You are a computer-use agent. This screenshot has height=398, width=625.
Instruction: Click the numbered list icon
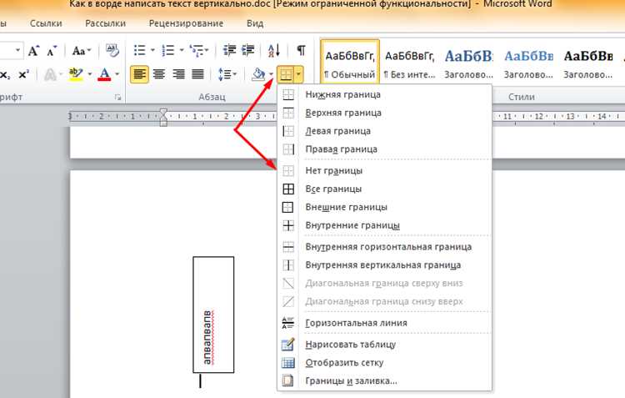click(167, 50)
